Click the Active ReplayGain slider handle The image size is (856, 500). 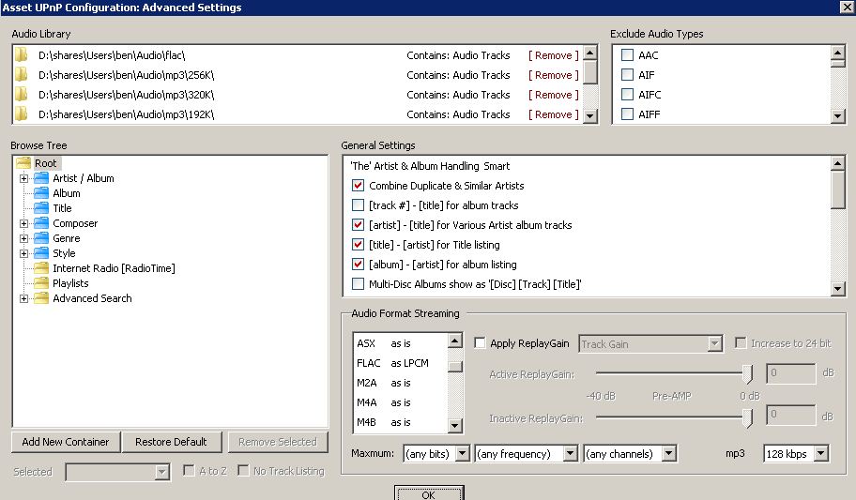748,374
